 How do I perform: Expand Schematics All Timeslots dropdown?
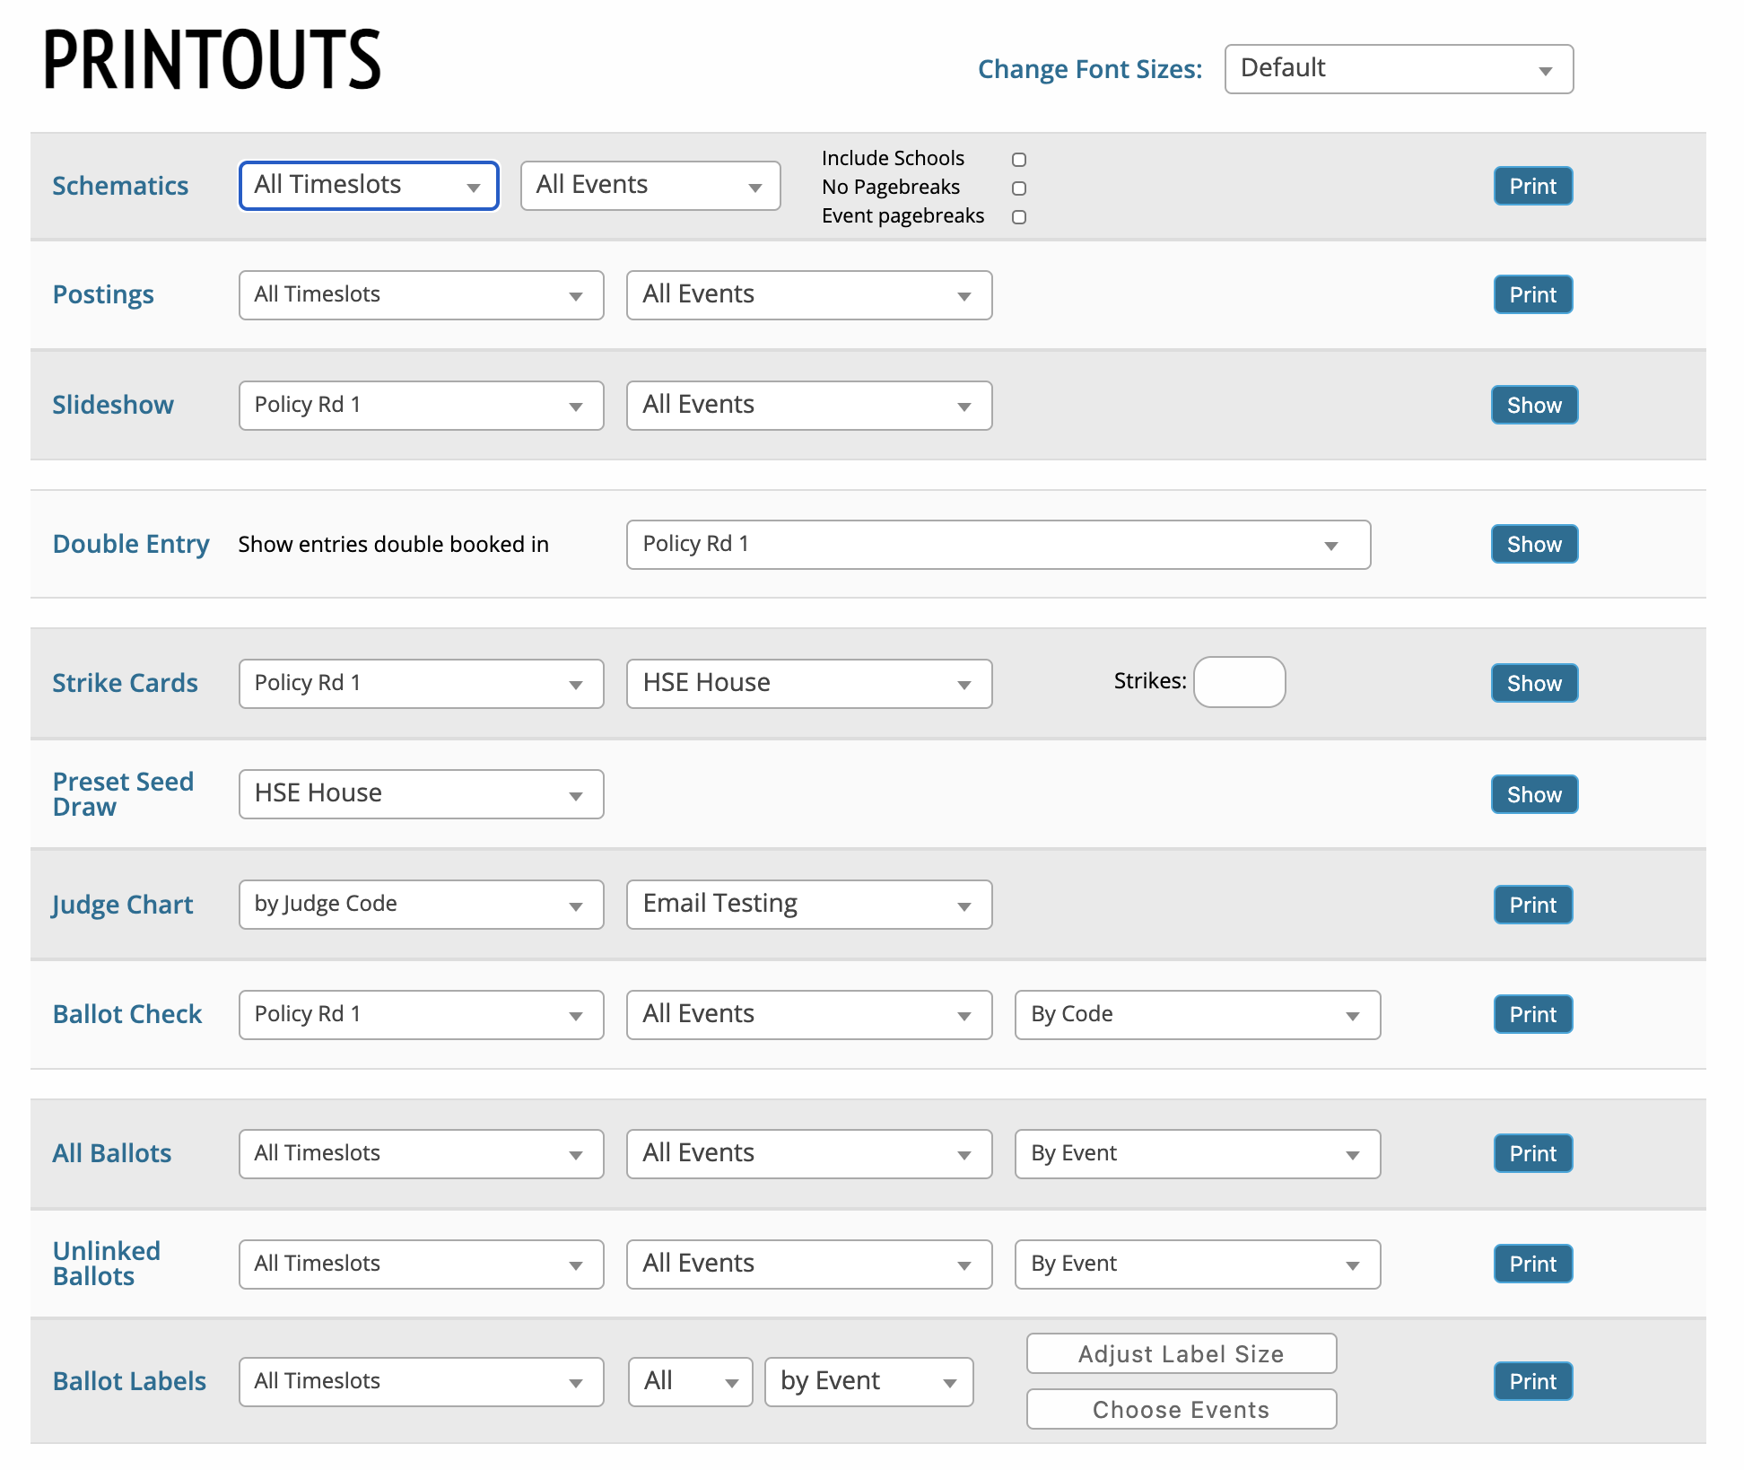(369, 186)
